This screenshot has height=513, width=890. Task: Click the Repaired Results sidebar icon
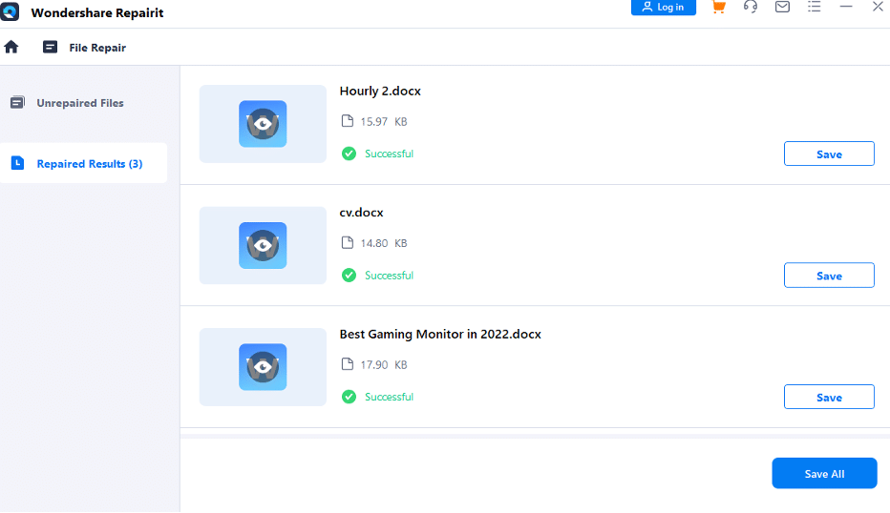pyautogui.click(x=17, y=163)
